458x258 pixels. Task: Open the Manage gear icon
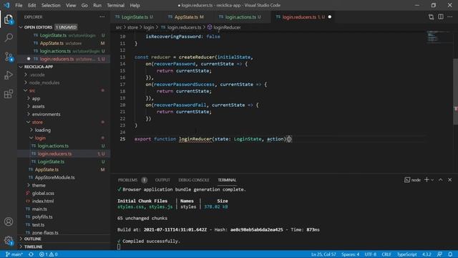(x=9, y=241)
